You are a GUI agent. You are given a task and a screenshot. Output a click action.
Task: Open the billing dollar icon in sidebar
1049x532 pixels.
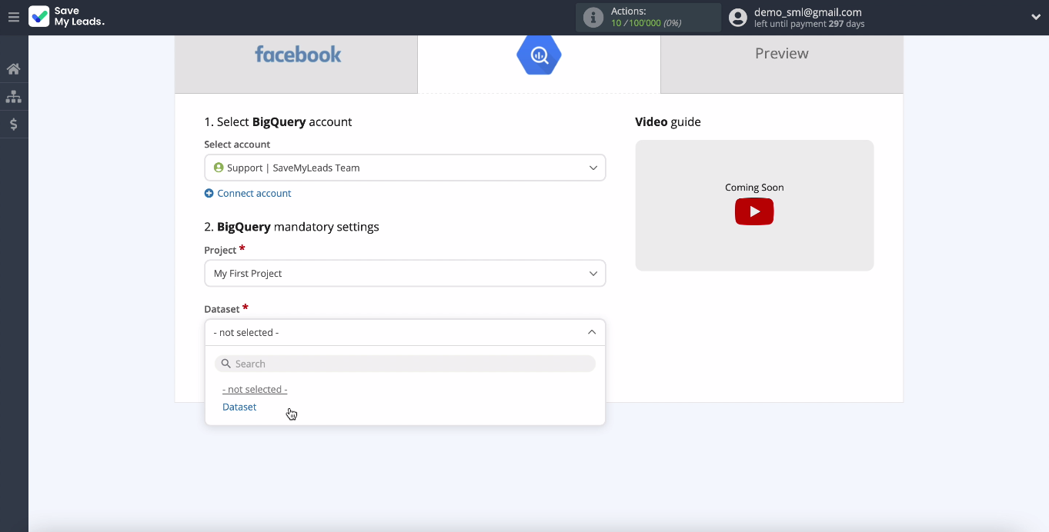click(14, 125)
